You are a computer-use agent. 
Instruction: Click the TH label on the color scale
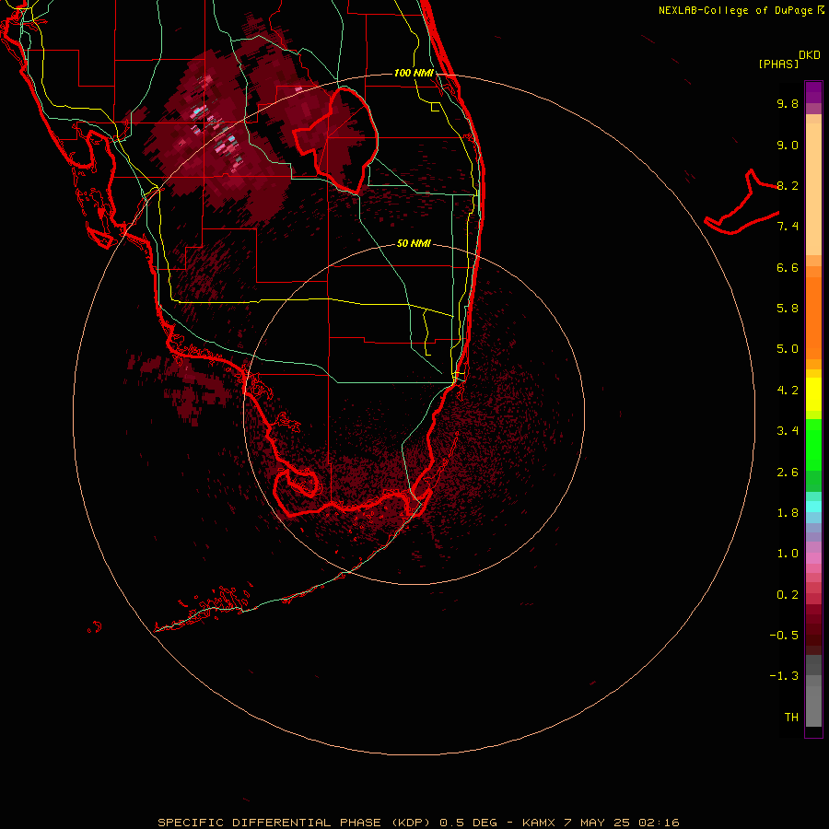791,718
